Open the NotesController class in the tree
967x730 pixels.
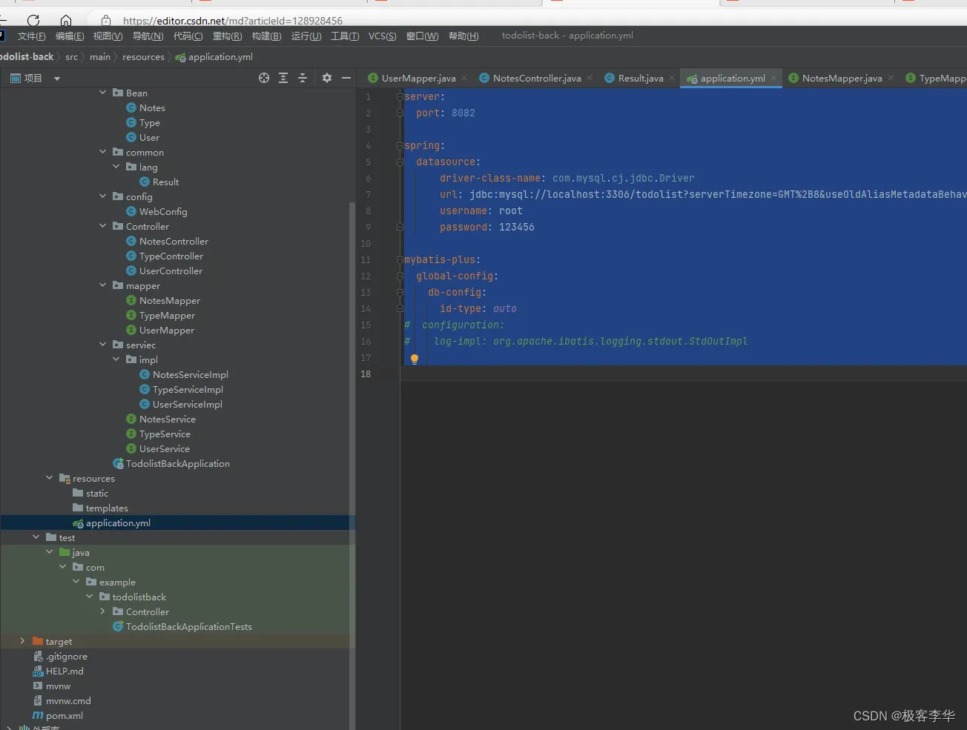tap(174, 242)
